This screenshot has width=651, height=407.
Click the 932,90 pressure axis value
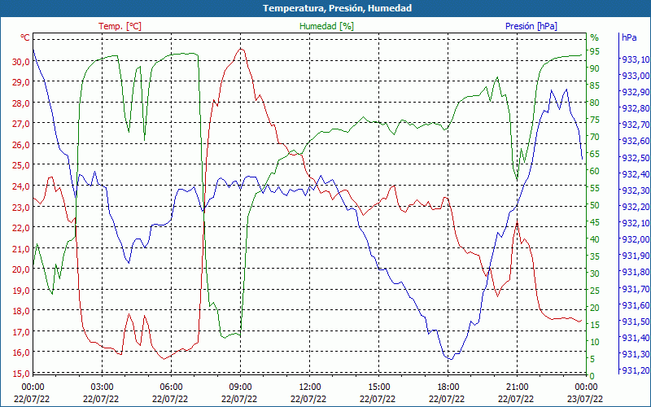coord(636,92)
